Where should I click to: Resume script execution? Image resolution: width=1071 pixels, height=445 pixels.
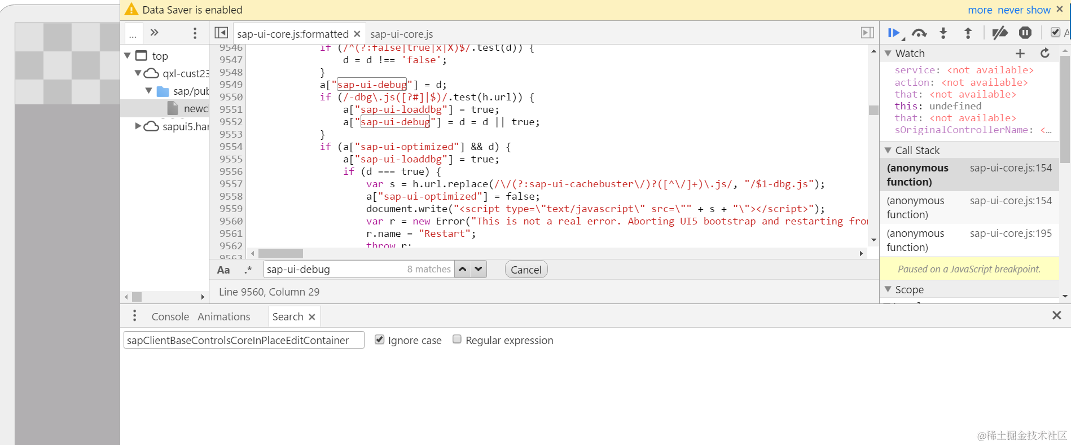(893, 33)
